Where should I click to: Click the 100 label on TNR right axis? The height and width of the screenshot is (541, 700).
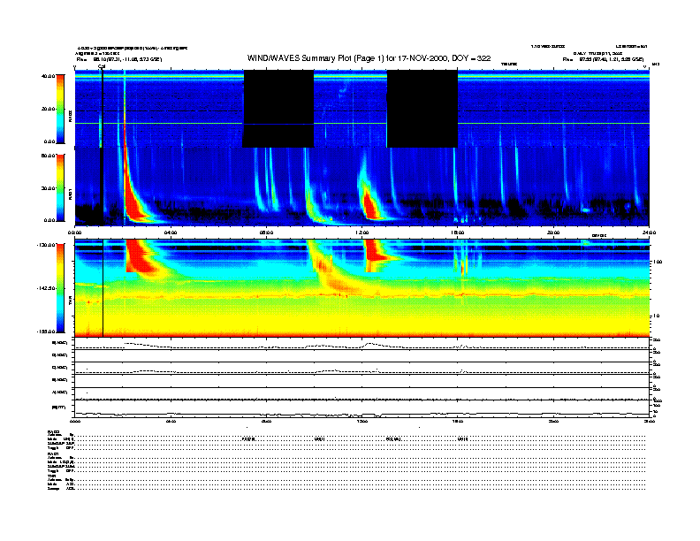coord(658,262)
